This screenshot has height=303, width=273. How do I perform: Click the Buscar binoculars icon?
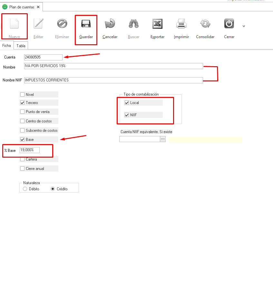pyautogui.click(x=133, y=24)
